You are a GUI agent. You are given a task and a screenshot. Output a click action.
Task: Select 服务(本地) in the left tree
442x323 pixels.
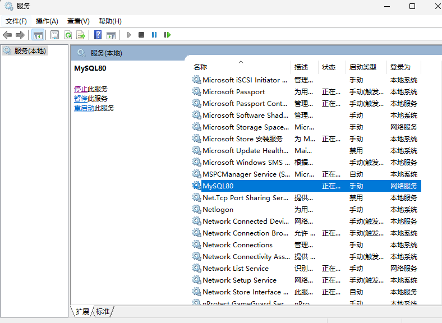pyautogui.click(x=25, y=50)
